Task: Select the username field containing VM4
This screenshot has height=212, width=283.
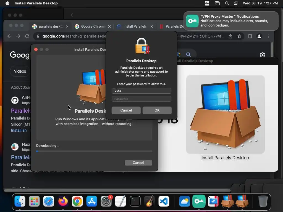Action: pos(141,91)
